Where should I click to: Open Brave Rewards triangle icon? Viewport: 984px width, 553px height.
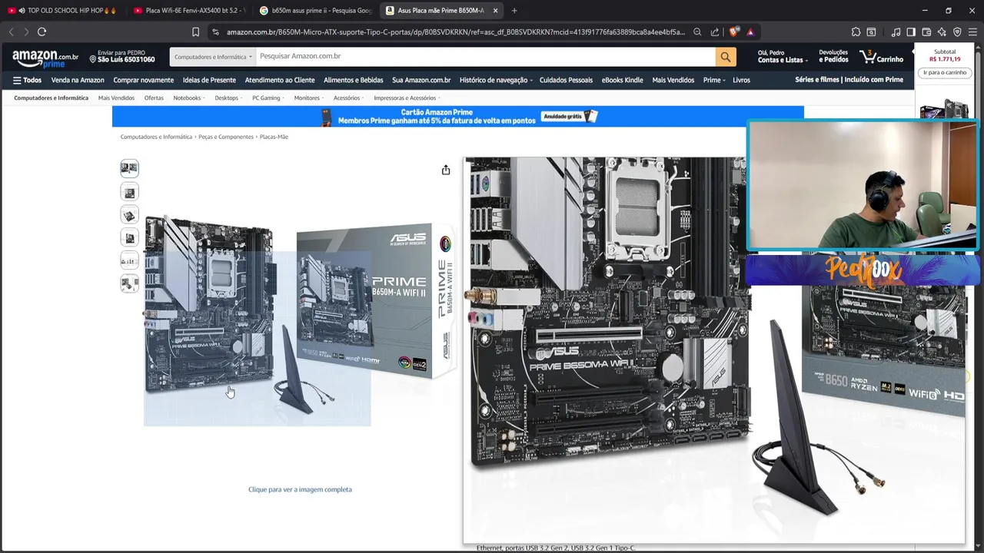(750, 32)
